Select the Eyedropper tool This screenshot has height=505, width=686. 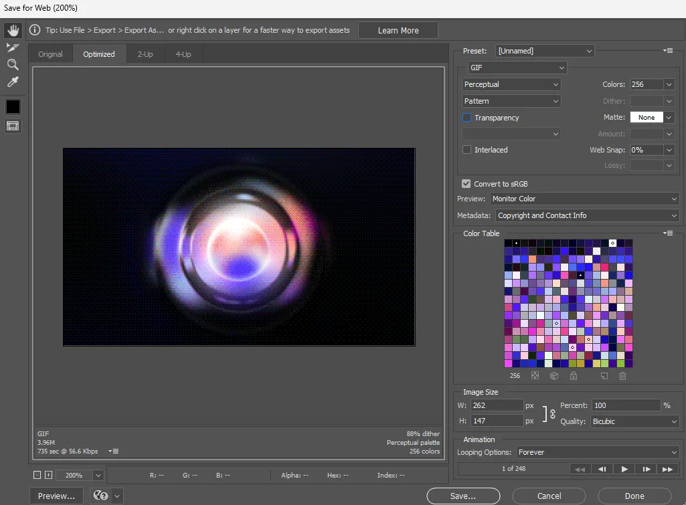(x=13, y=82)
